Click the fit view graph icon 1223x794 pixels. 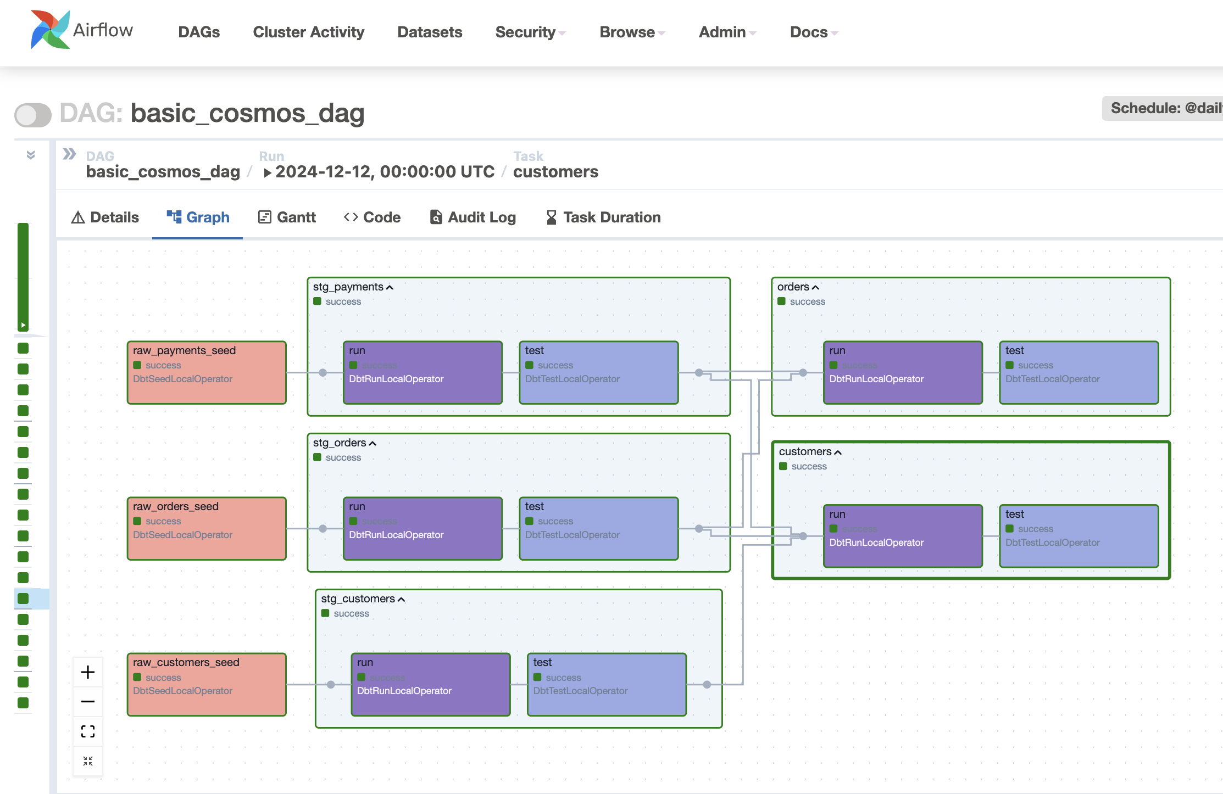(88, 731)
